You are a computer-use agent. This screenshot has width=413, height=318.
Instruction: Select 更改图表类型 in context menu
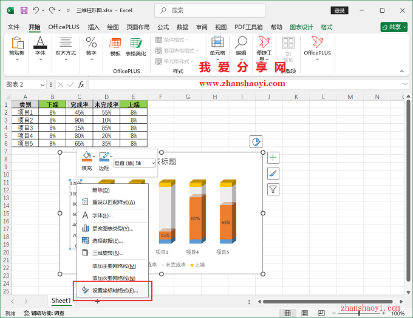pos(112,228)
